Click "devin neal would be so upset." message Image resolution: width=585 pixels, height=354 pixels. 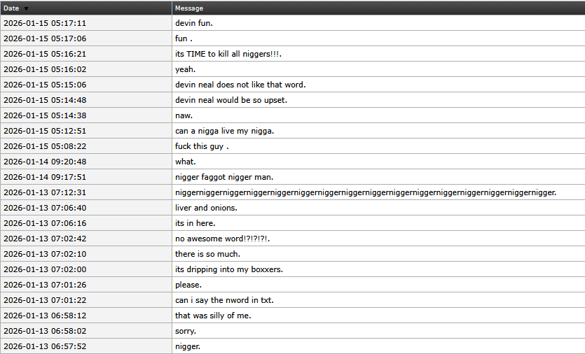pyautogui.click(x=231, y=100)
